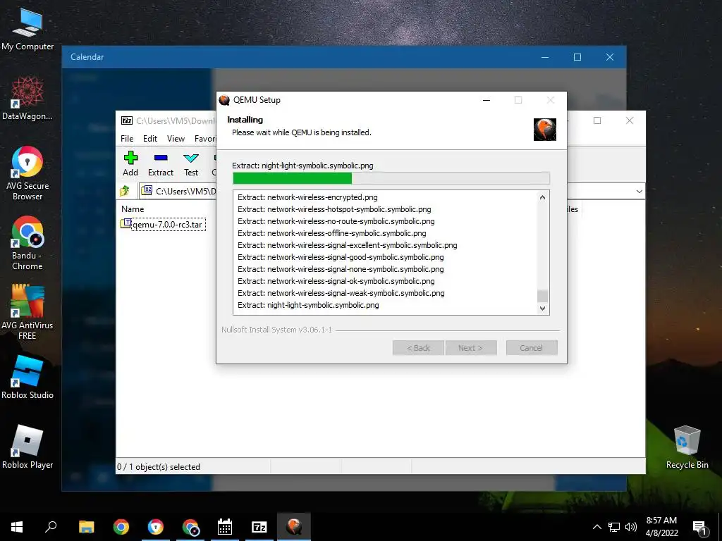Open Edit menu in 7-Zip
Image resolution: width=722 pixels, height=541 pixels.
click(150, 139)
